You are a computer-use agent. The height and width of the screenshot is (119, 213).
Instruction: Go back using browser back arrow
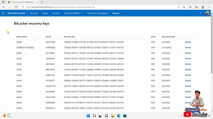(4, 7)
